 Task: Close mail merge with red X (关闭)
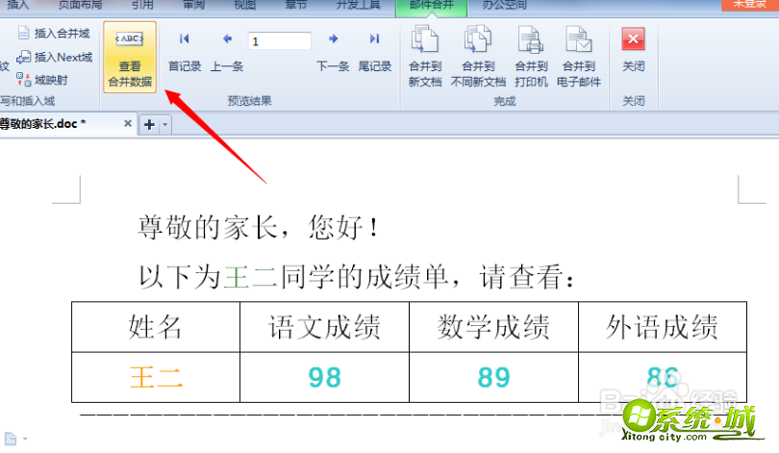click(634, 50)
